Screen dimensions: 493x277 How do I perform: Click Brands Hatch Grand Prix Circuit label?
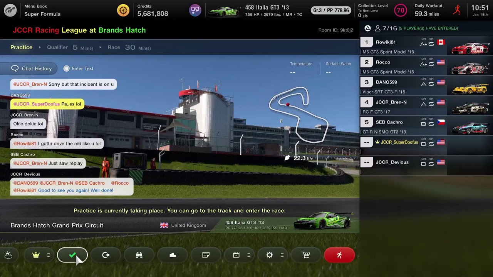(x=57, y=225)
